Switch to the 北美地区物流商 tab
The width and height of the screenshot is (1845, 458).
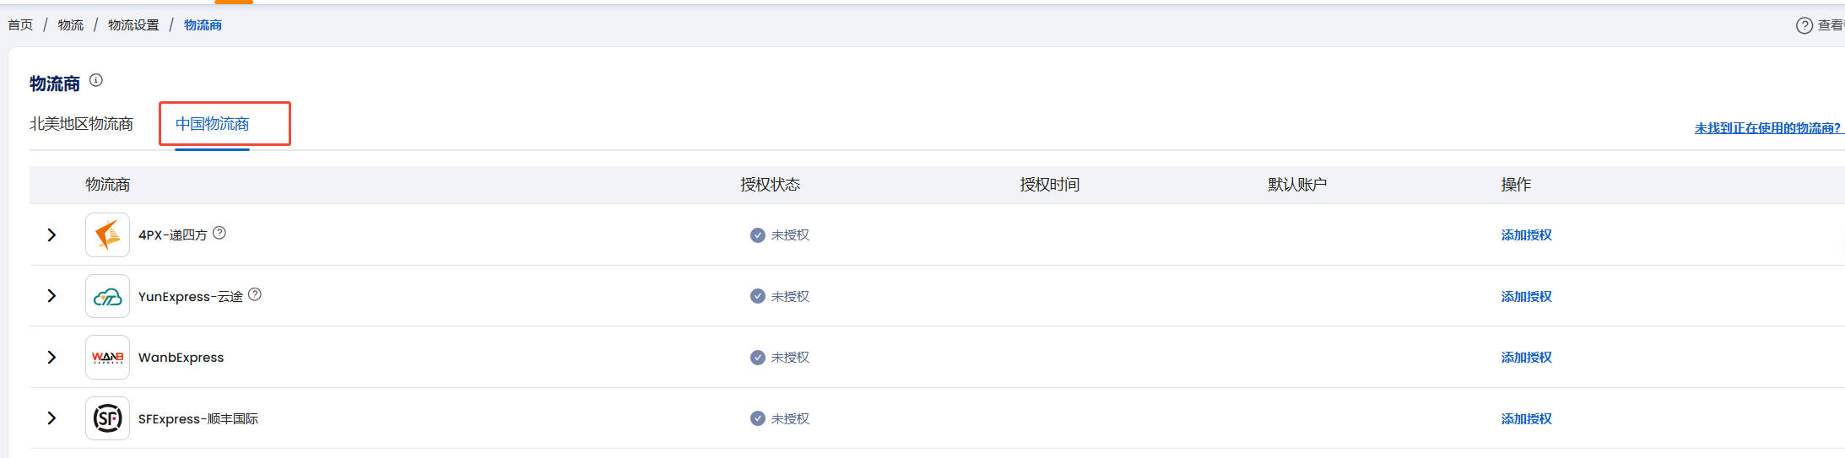pyautogui.click(x=81, y=124)
